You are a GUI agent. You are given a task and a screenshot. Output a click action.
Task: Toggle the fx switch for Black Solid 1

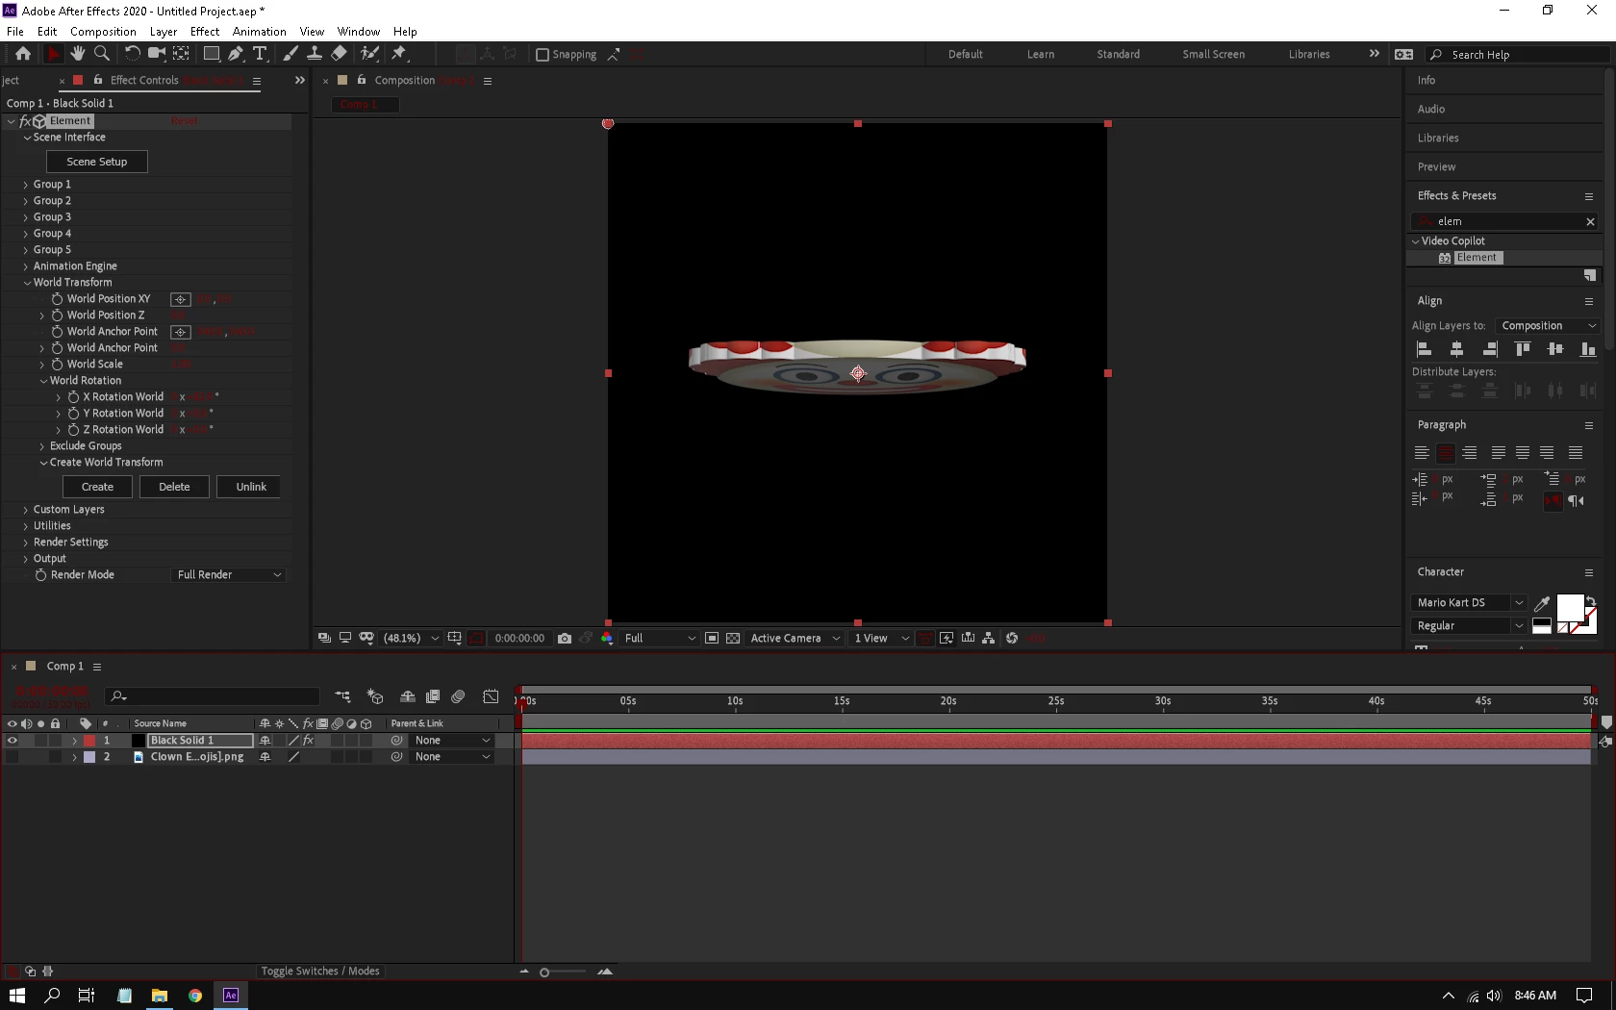tap(309, 741)
